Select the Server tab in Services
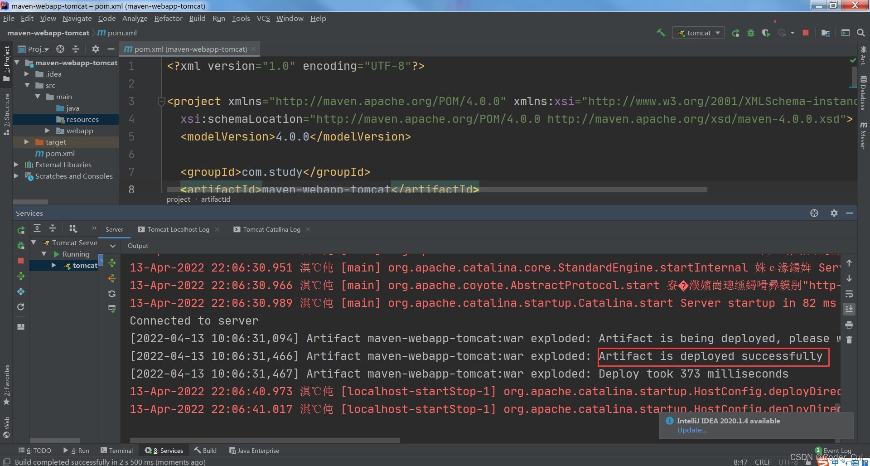This screenshot has width=870, height=466. tap(114, 229)
